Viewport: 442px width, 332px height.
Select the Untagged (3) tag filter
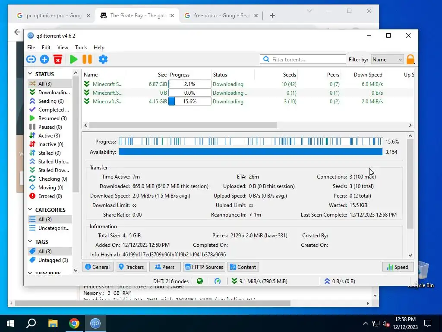[50, 260]
